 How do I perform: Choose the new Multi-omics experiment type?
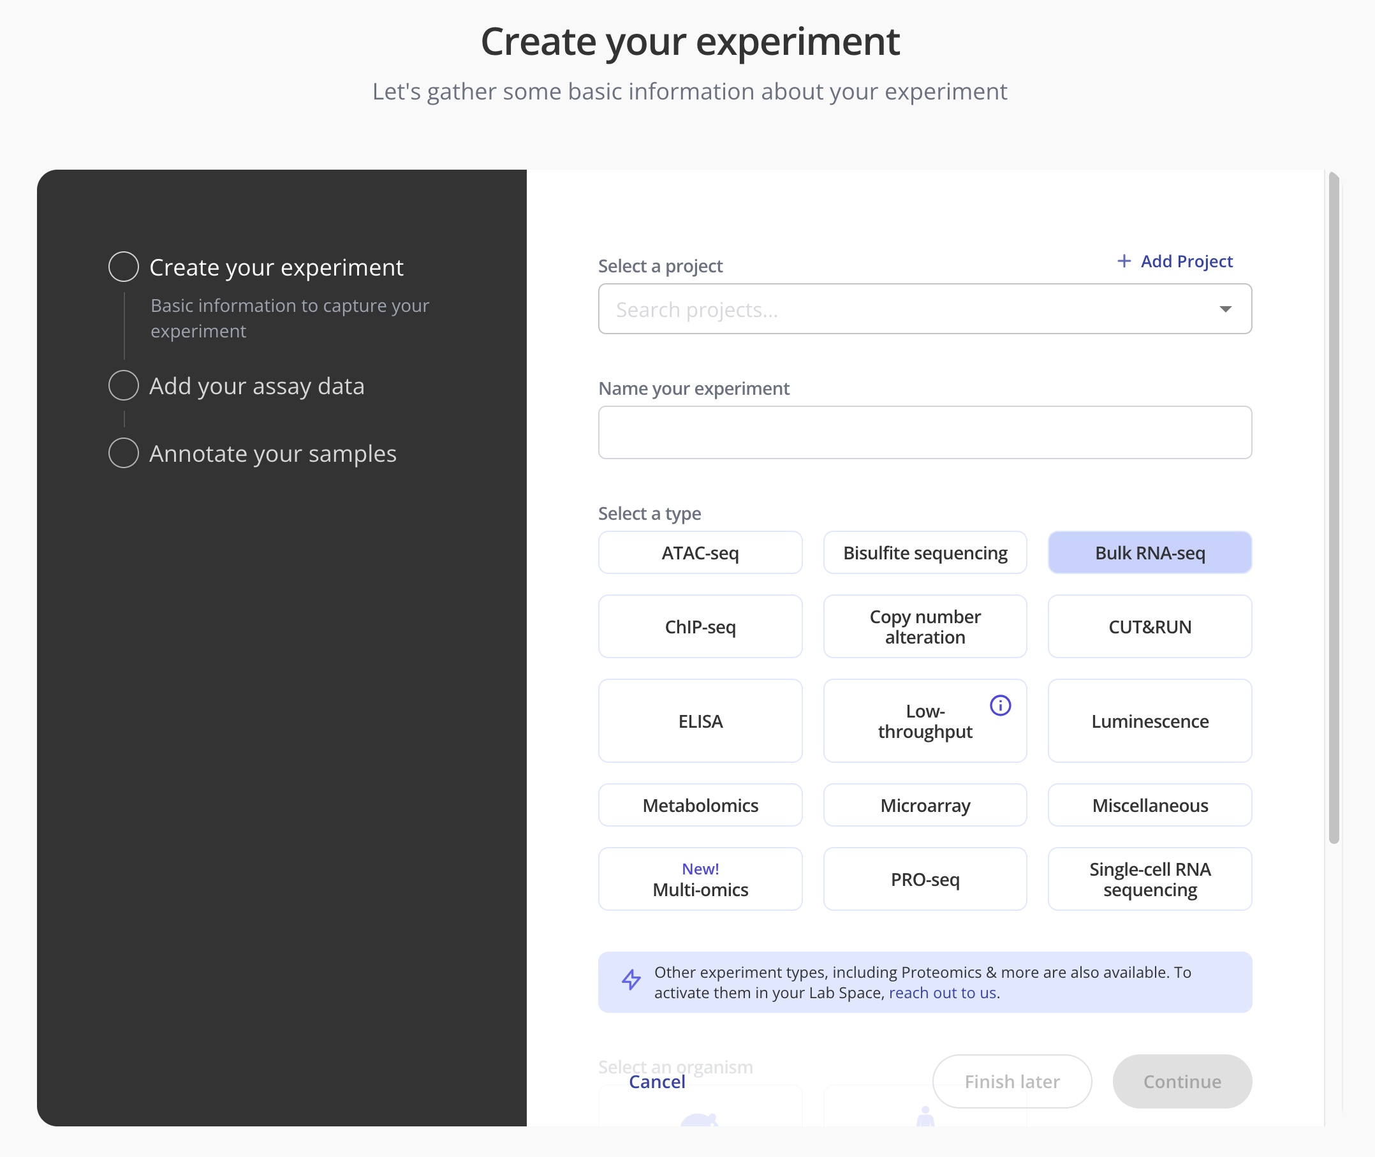700,879
